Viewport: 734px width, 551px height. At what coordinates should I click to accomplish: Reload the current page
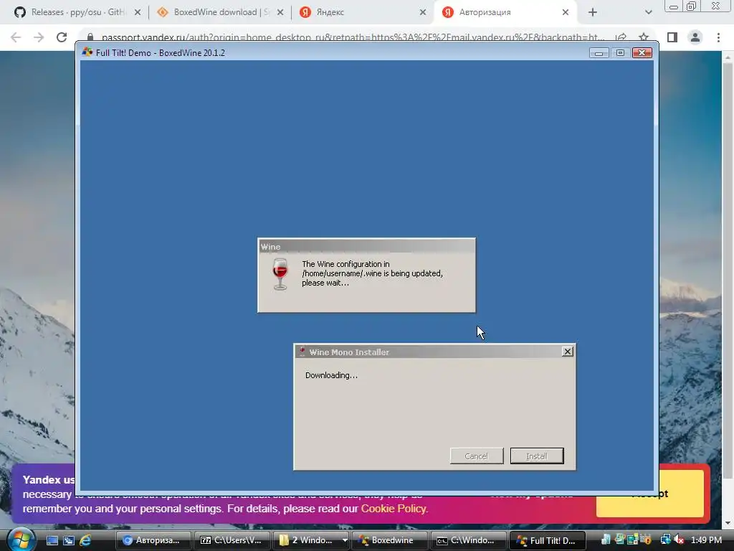62,37
